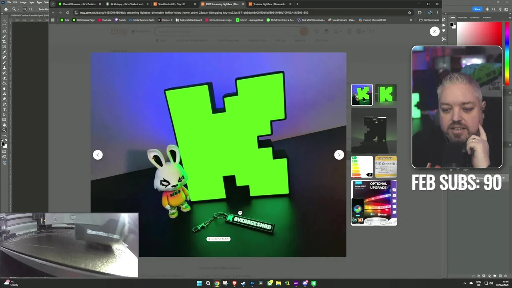The image size is (512, 288).
Task: Select the Type tool in Photoshop
Action: tap(4, 109)
